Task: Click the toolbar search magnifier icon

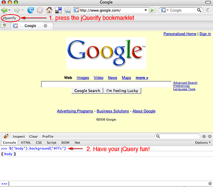Action: 199,10
